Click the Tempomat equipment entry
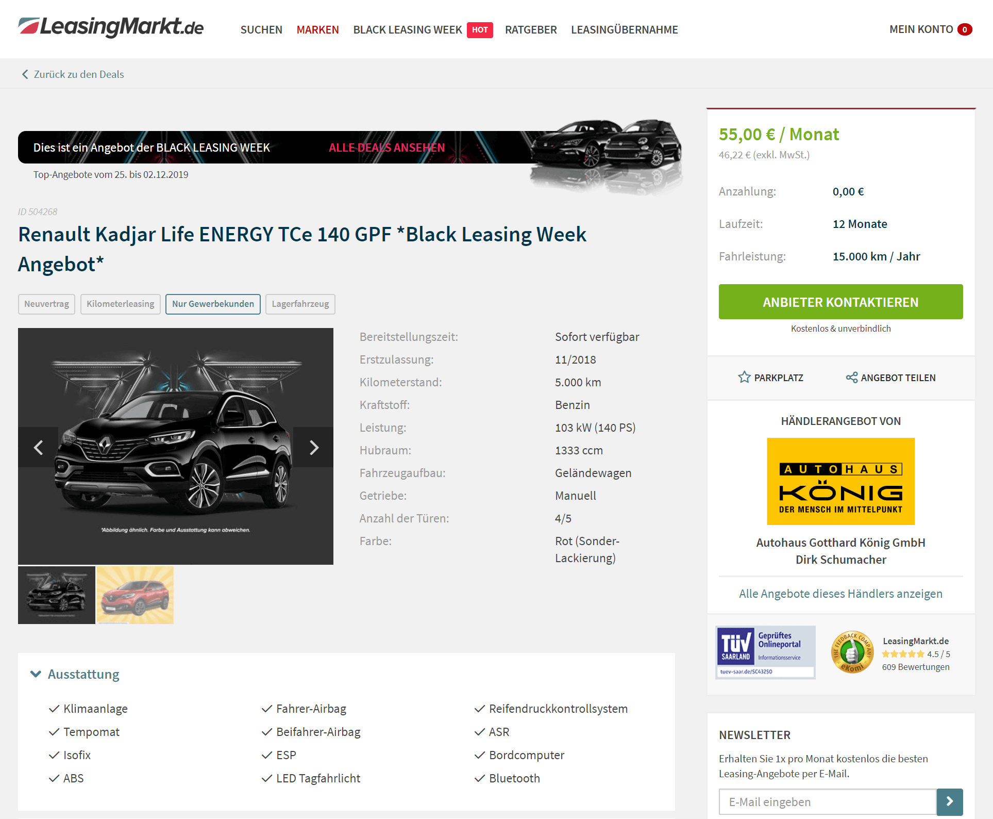993x819 pixels. tap(91, 732)
